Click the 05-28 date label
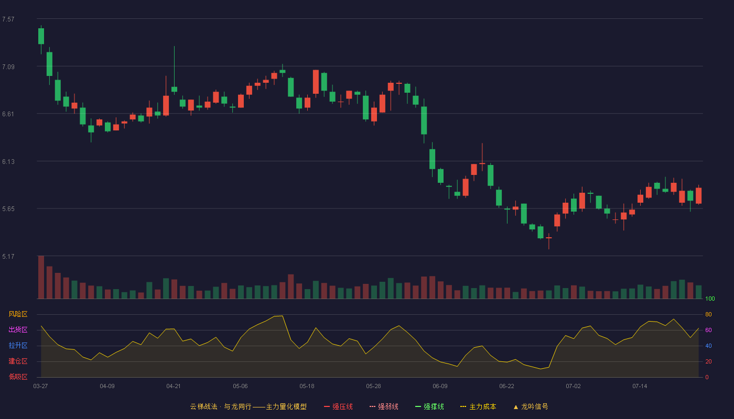 click(x=373, y=386)
